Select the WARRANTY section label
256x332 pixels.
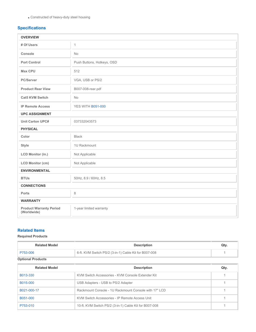point(31,201)
